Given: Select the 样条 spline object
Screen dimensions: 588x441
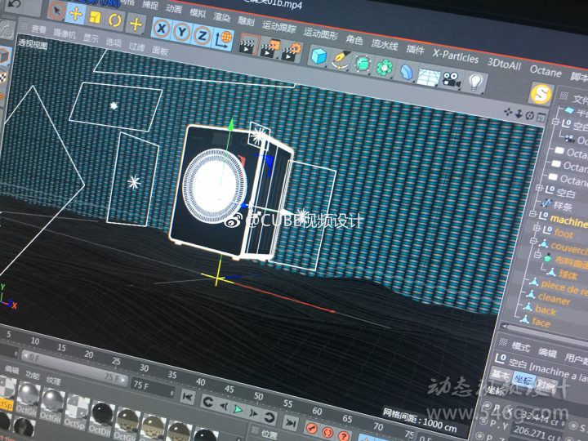Looking at the screenshot, I should (562, 207).
